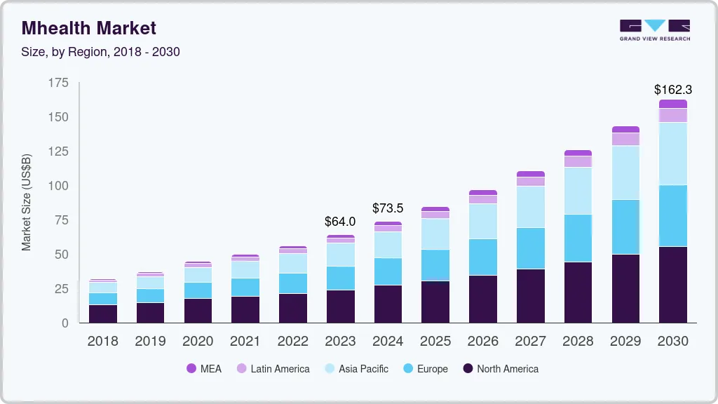Click the tallest bar for year 2030
This screenshot has width=718, height=404.
point(673,210)
